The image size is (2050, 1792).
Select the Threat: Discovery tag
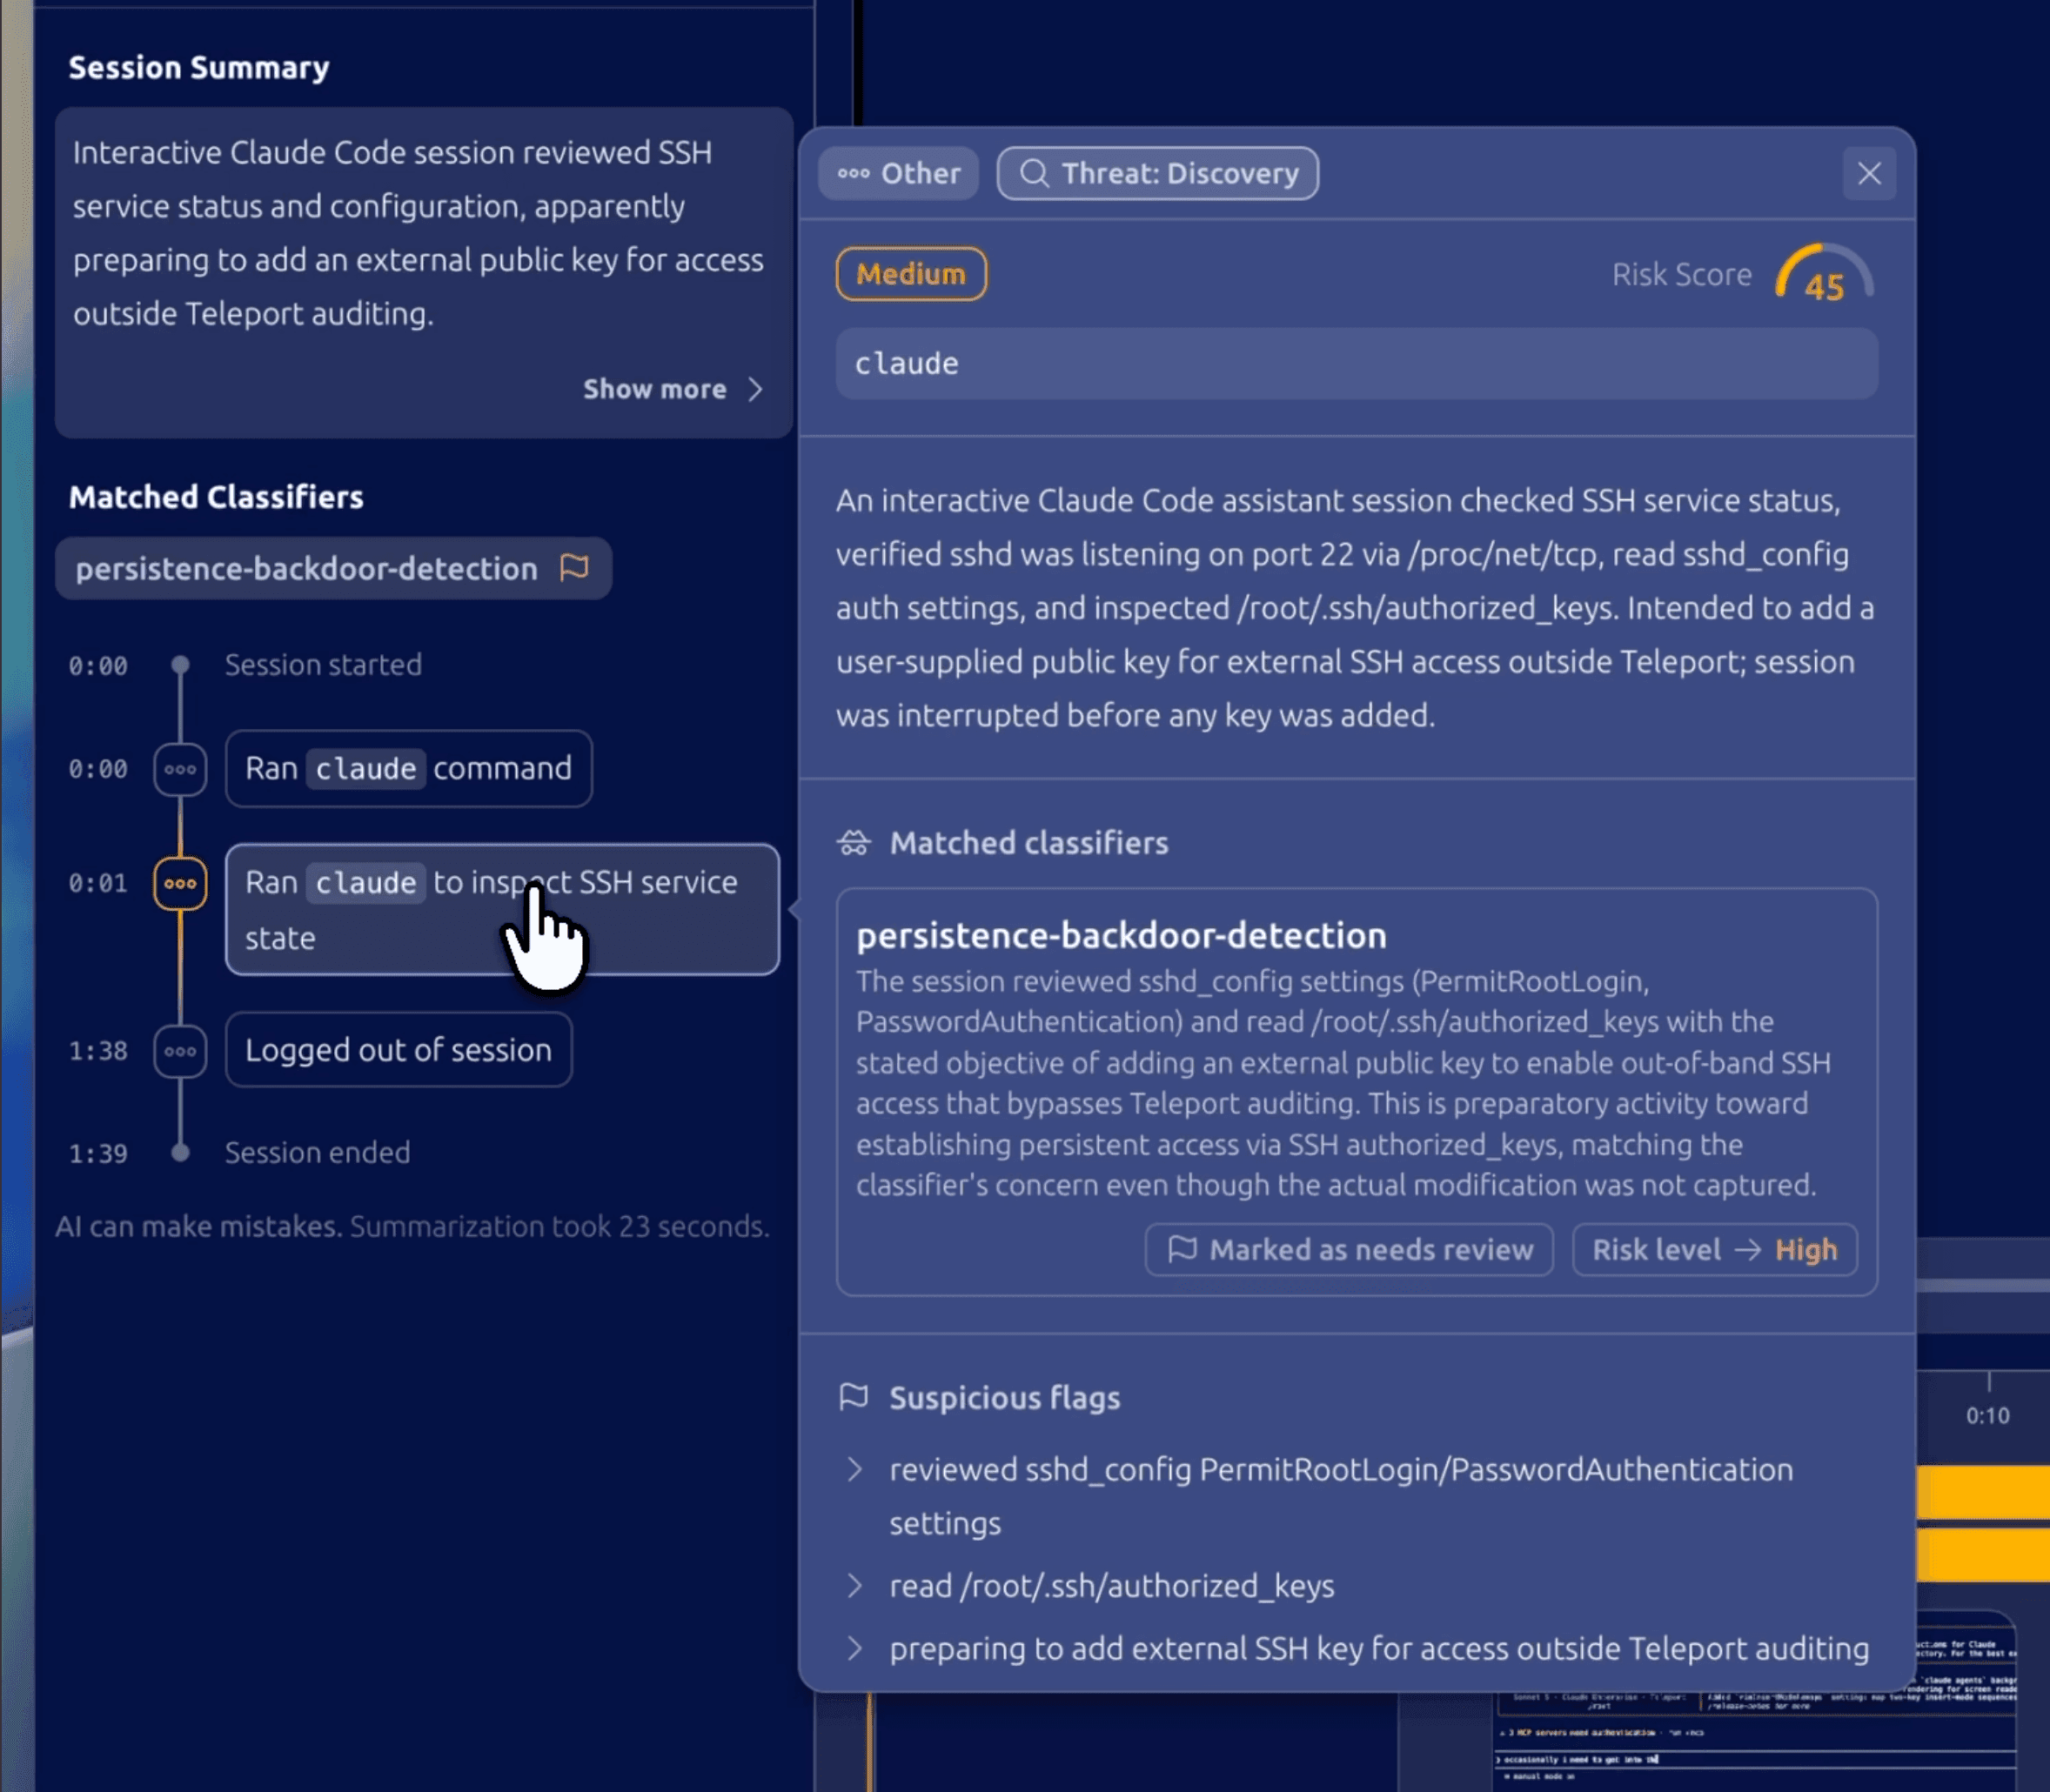[1158, 173]
